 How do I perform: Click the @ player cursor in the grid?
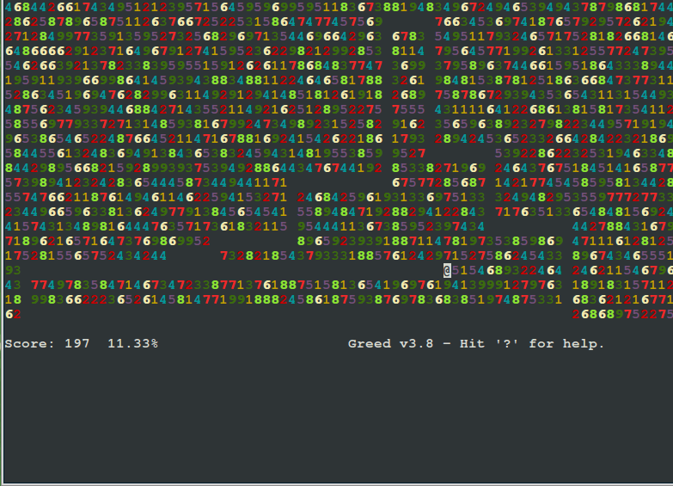[x=448, y=270]
